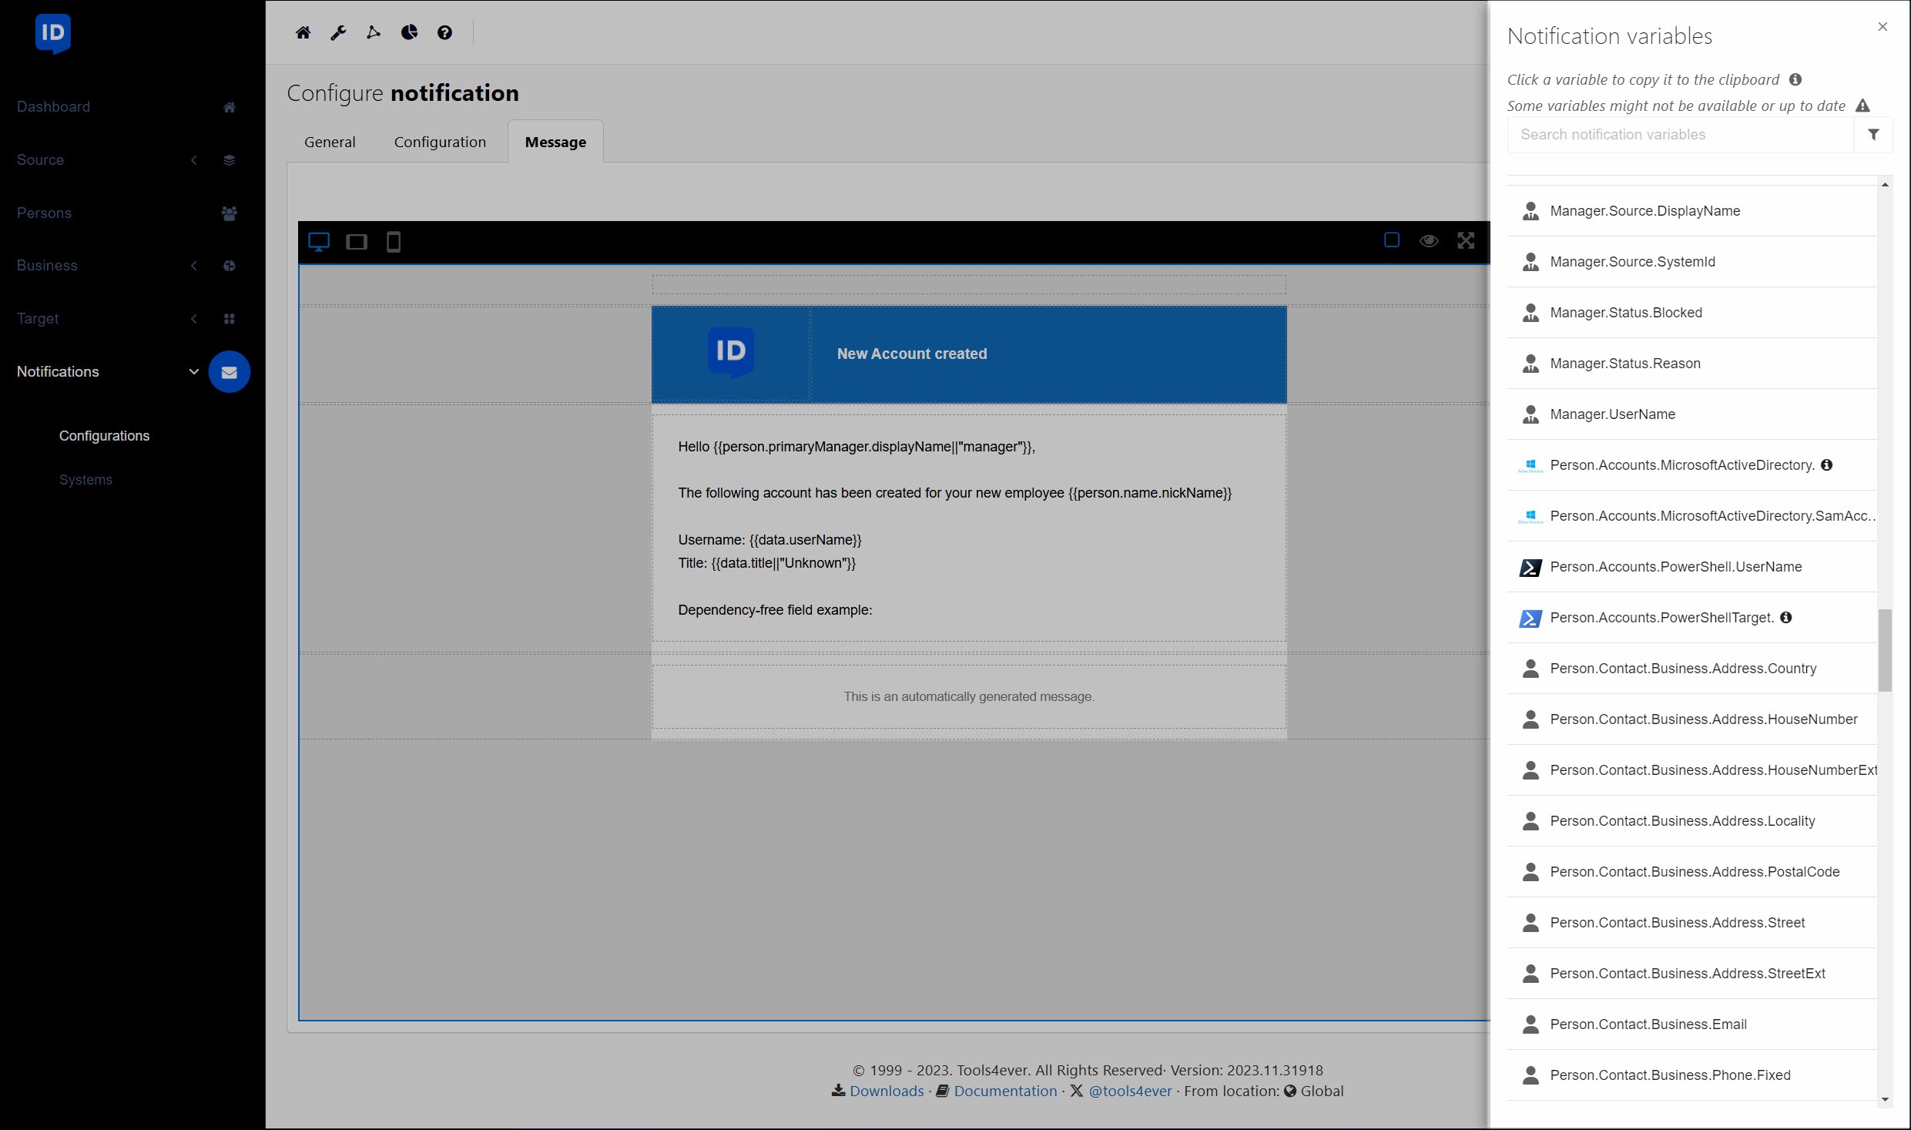This screenshot has height=1130, width=1911.
Task: Open the Documentation footer link
Action: (1005, 1091)
